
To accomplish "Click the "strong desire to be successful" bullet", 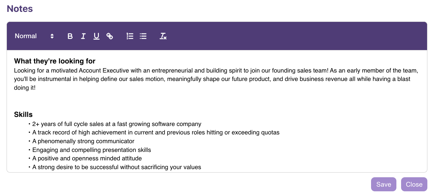I will pyautogui.click(x=117, y=167).
